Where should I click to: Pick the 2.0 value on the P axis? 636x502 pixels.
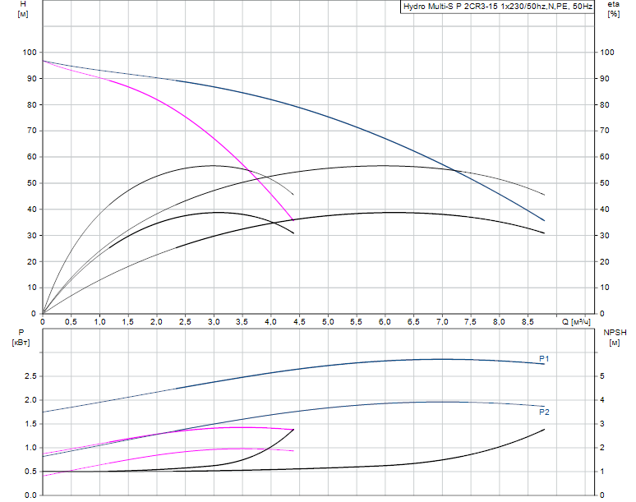30,400
